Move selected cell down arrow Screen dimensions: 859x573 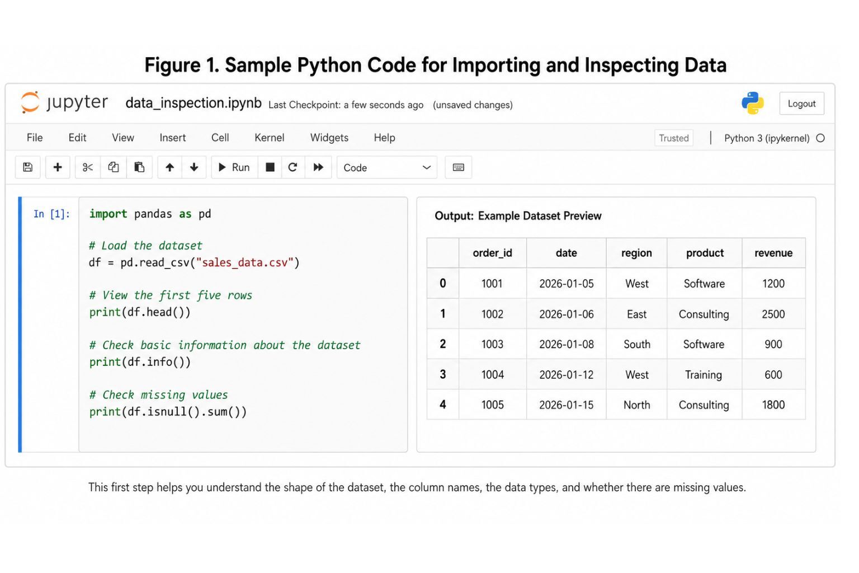pyautogui.click(x=194, y=167)
